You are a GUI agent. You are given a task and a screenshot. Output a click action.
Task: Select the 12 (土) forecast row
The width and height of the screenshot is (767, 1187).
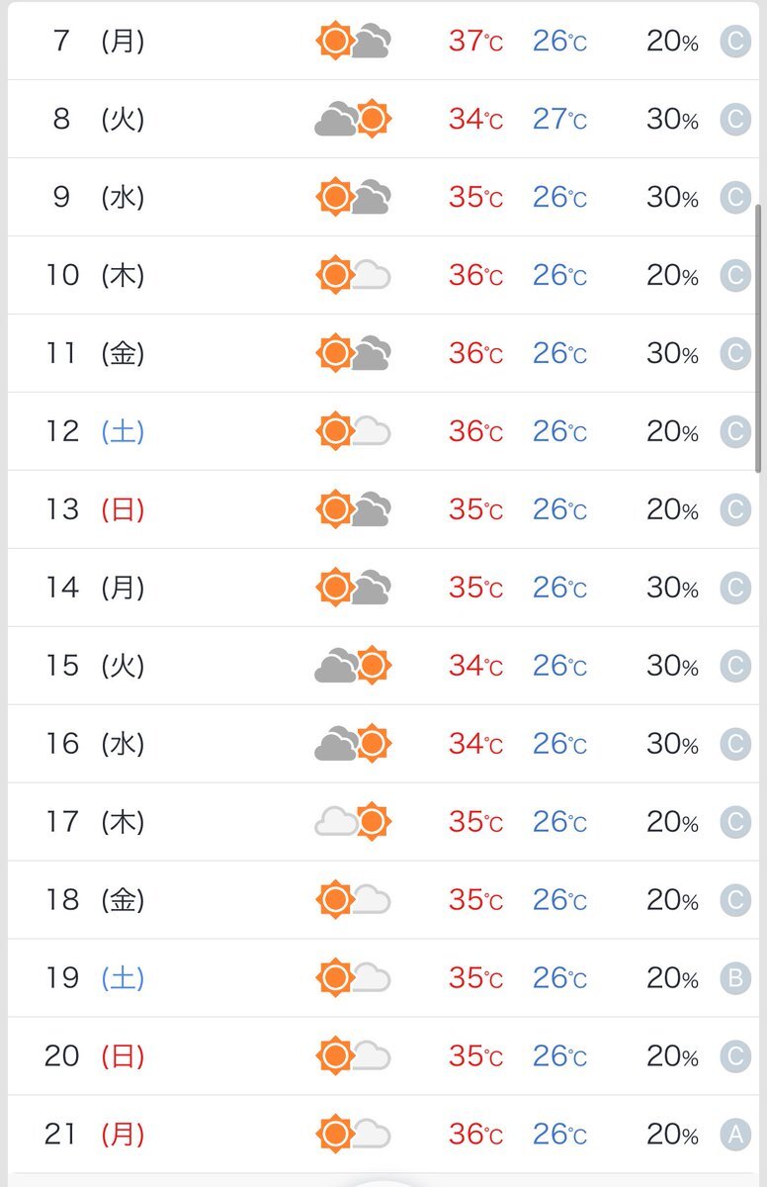[383, 431]
